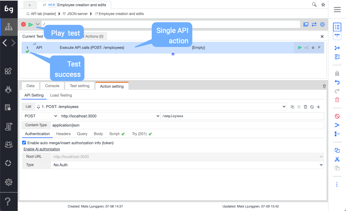Open the List dropdown showing 1. POST: /employees
Image resolution: width=346 pixels, height=211 pixels.
point(161,107)
